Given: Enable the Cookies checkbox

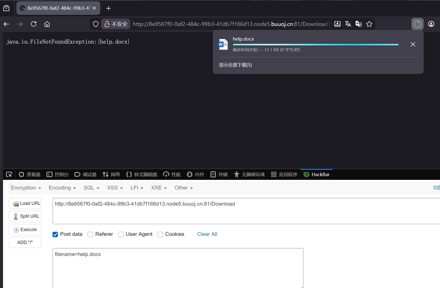Looking at the screenshot, I should click(160, 234).
